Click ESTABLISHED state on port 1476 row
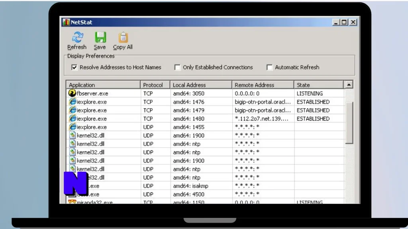The width and height of the screenshot is (408, 229). coord(313,102)
